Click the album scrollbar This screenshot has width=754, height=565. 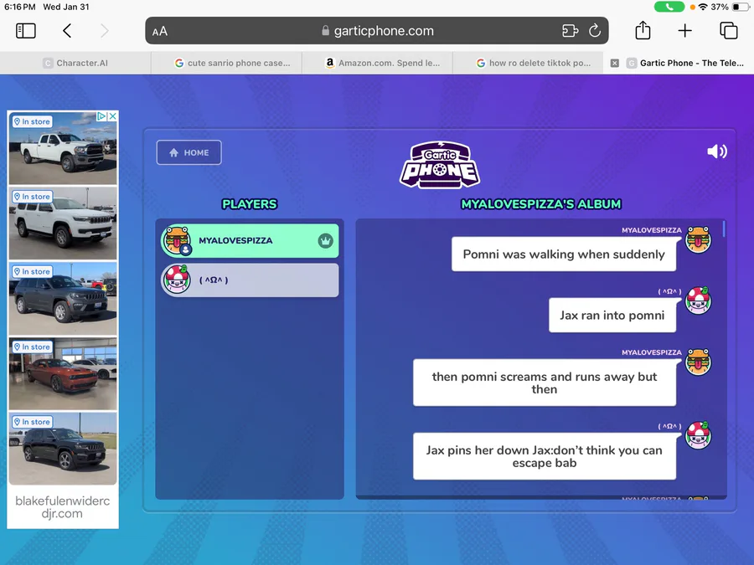pos(724,229)
